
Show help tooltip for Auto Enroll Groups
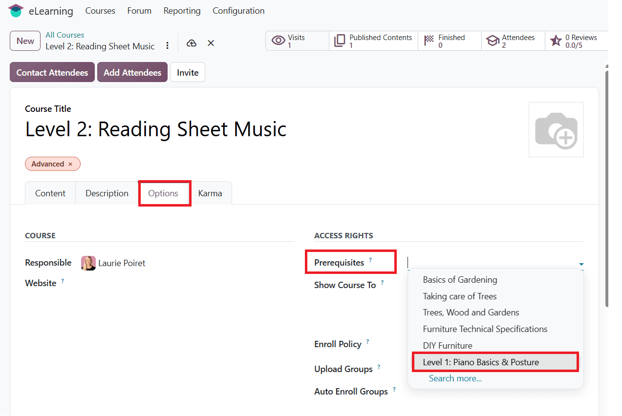(394, 389)
